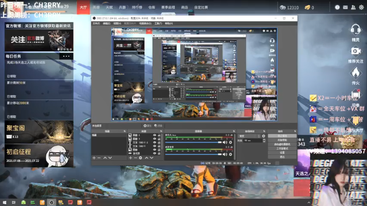The image size is (367, 206).
Task: Open the 渐变 transition dropdown
Action: coord(249,136)
